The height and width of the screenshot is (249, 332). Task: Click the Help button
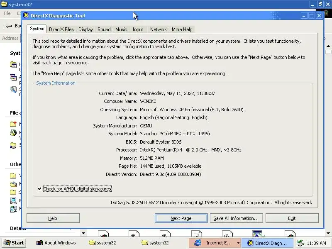53,218
